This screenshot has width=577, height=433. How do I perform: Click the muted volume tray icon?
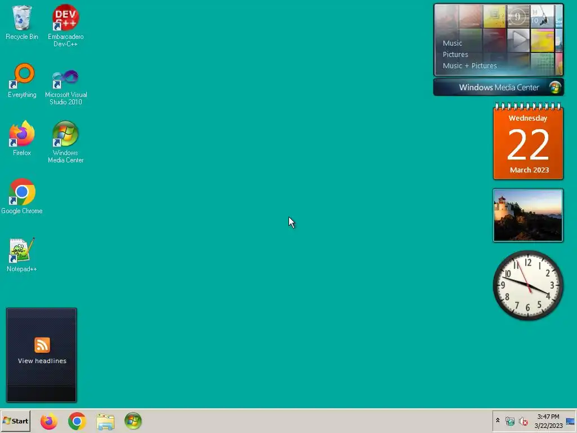(x=523, y=421)
